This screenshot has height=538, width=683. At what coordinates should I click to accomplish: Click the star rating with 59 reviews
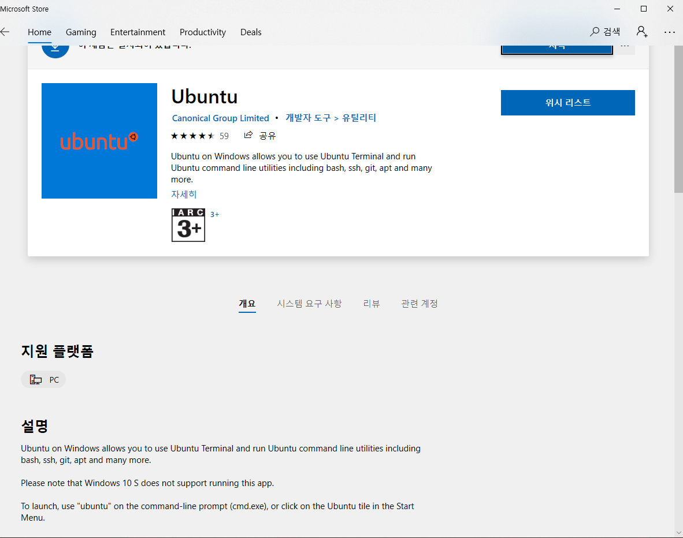click(199, 136)
